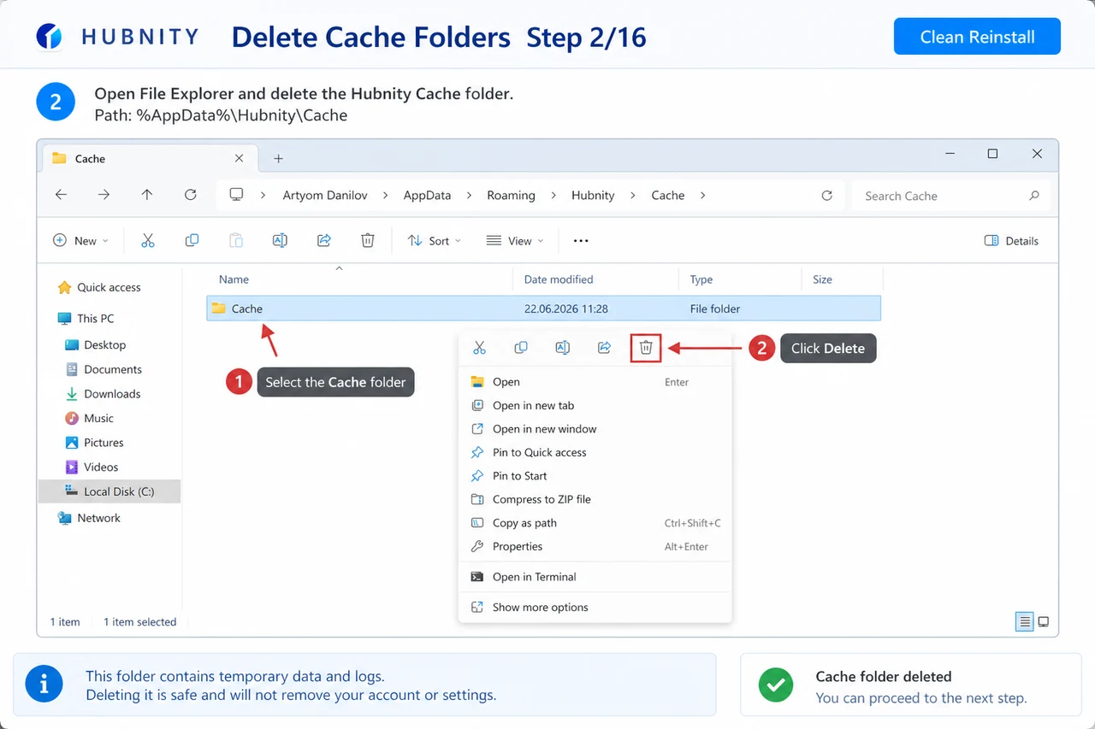Image resolution: width=1095 pixels, height=729 pixels.
Task: Go back with the left arrow in Explorer
Action: (61, 195)
